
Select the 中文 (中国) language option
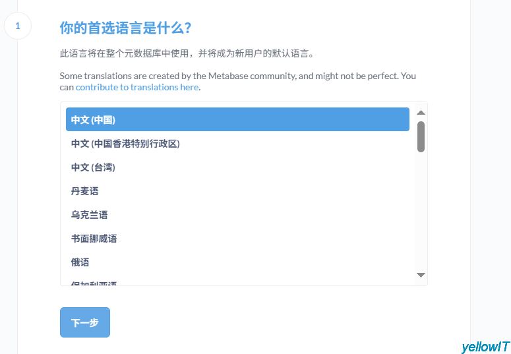tap(94, 120)
